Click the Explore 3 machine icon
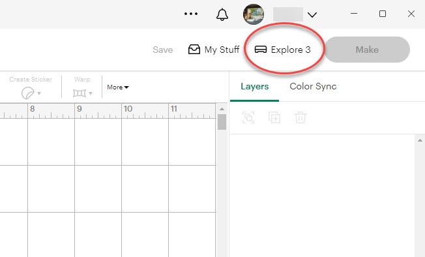The image size is (425, 257). (261, 50)
